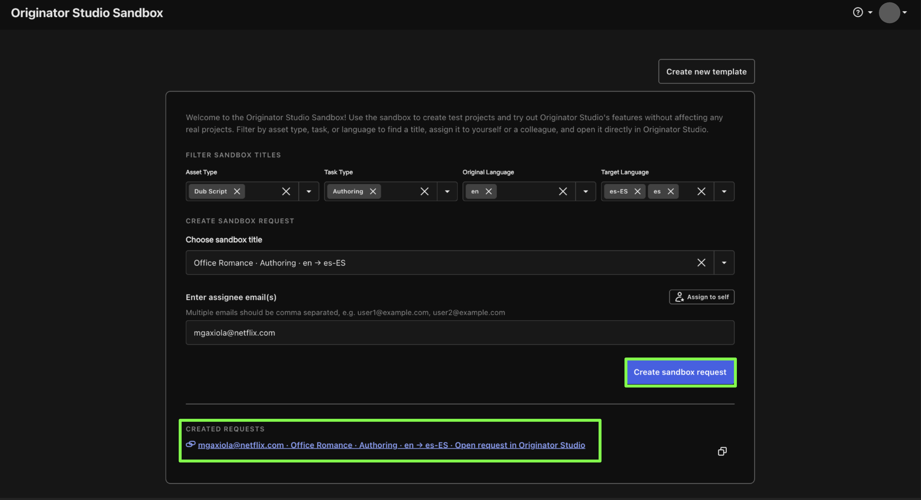Open the avatar menu caret arrow

pyautogui.click(x=904, y=13)
